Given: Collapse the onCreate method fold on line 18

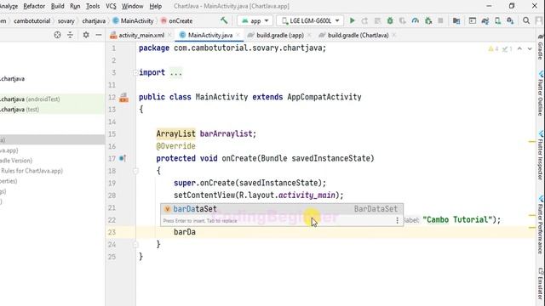Looking at the screenshot, I should (135, 171).
